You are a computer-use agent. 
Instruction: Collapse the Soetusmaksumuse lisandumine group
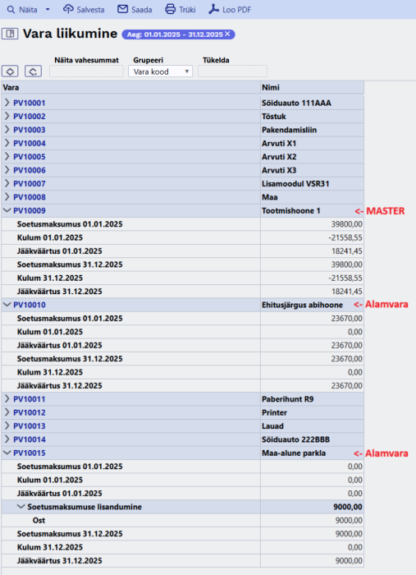pos(21,507)
